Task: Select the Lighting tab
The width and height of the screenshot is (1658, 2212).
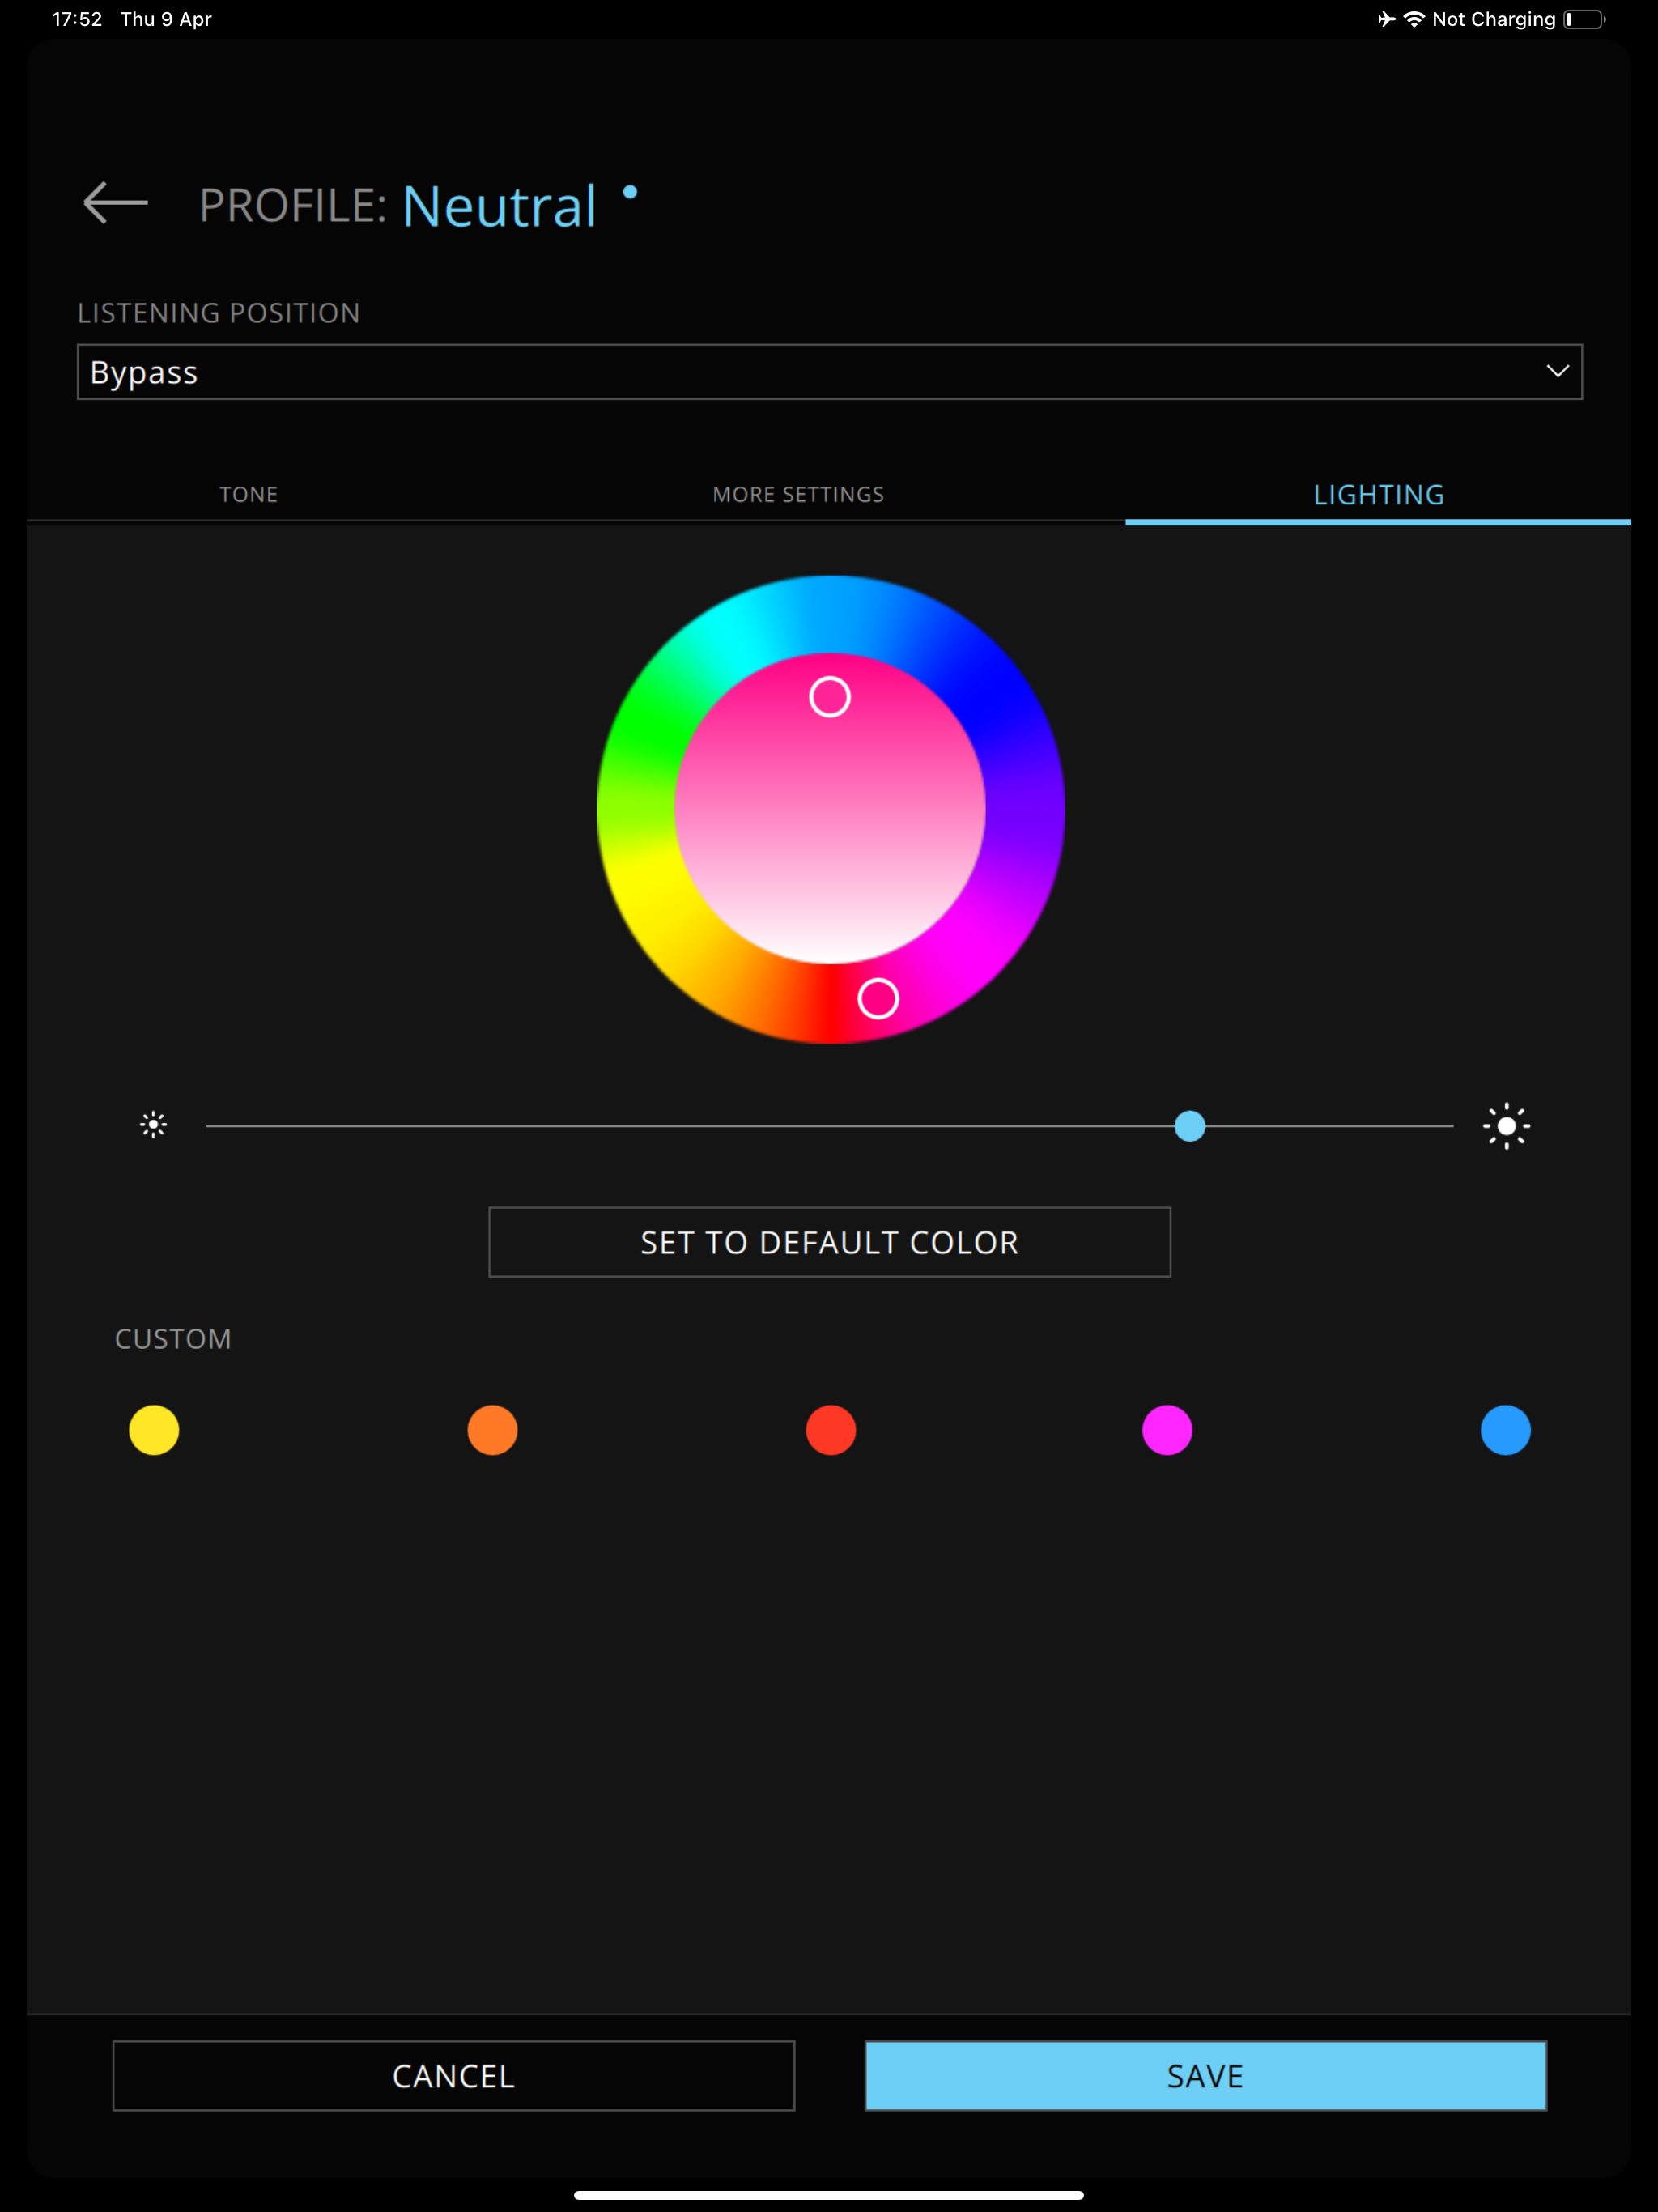Action: pyautogui.click(x=1378, y=495)
